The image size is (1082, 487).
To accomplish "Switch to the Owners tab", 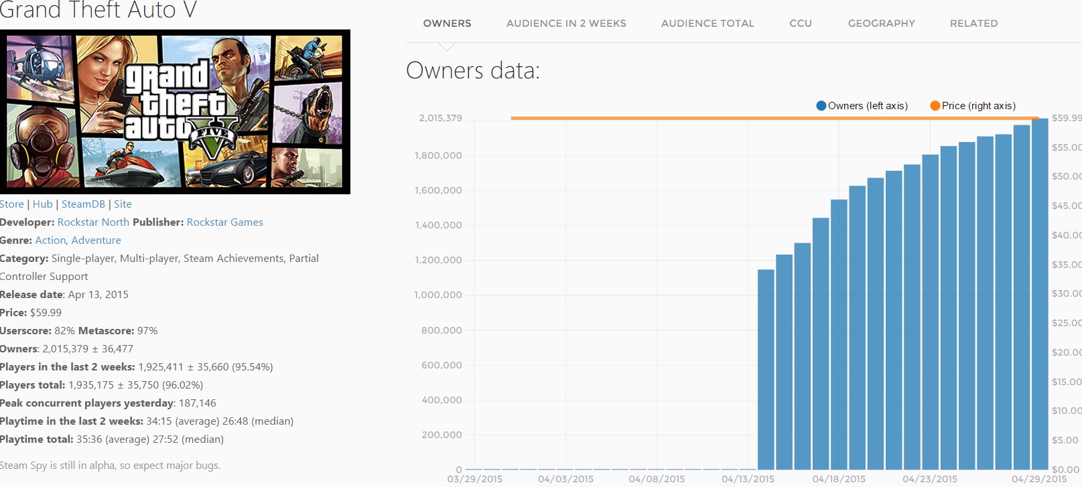I will (447, 23).
